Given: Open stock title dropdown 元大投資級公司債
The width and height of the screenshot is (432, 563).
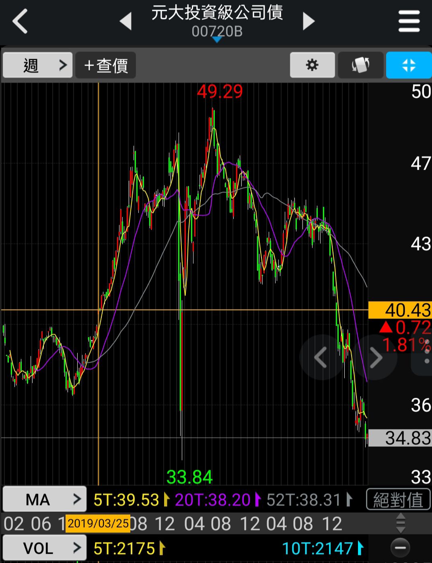Looking at the screenshot, I should point(217,13).
